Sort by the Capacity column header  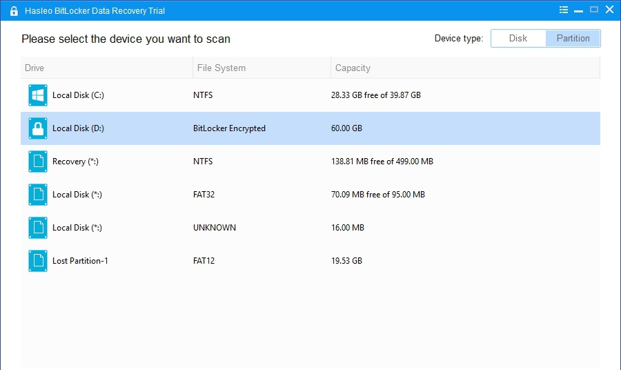coord(465,68)
